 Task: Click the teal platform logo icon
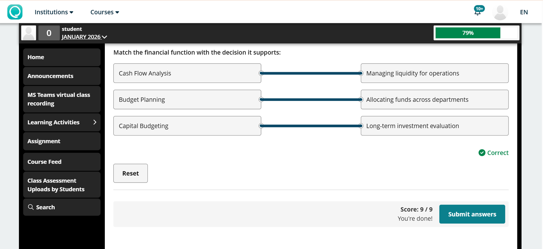[15, 12]
